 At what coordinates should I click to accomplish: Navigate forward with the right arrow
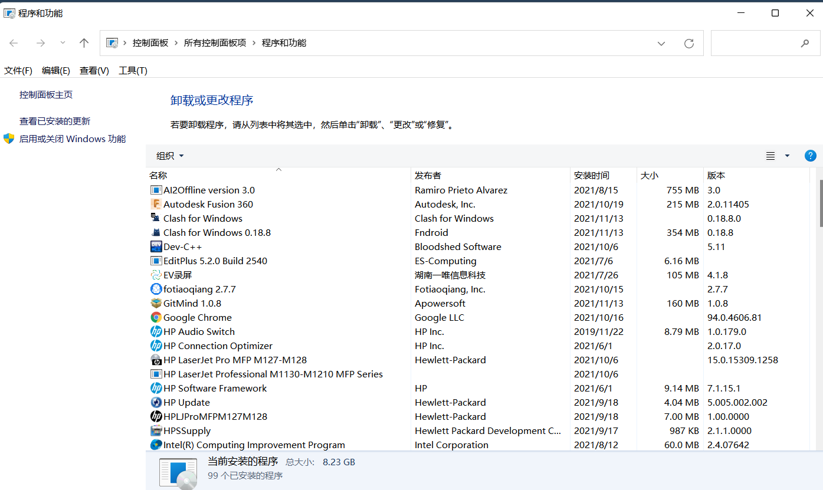coord(40,43)
